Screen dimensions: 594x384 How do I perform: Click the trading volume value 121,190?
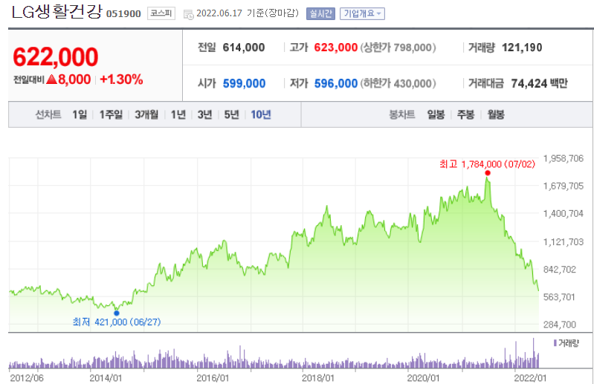click(x=522, y=48)
